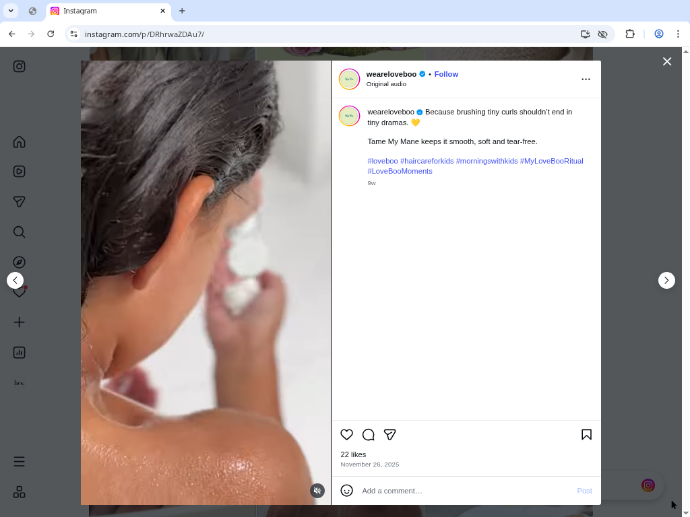Screen dimensions: 690x517
Task: Go to next post arrow
Action: coord(666,280)
